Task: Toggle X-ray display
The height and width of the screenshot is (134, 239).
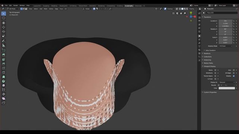Action: 177,9
